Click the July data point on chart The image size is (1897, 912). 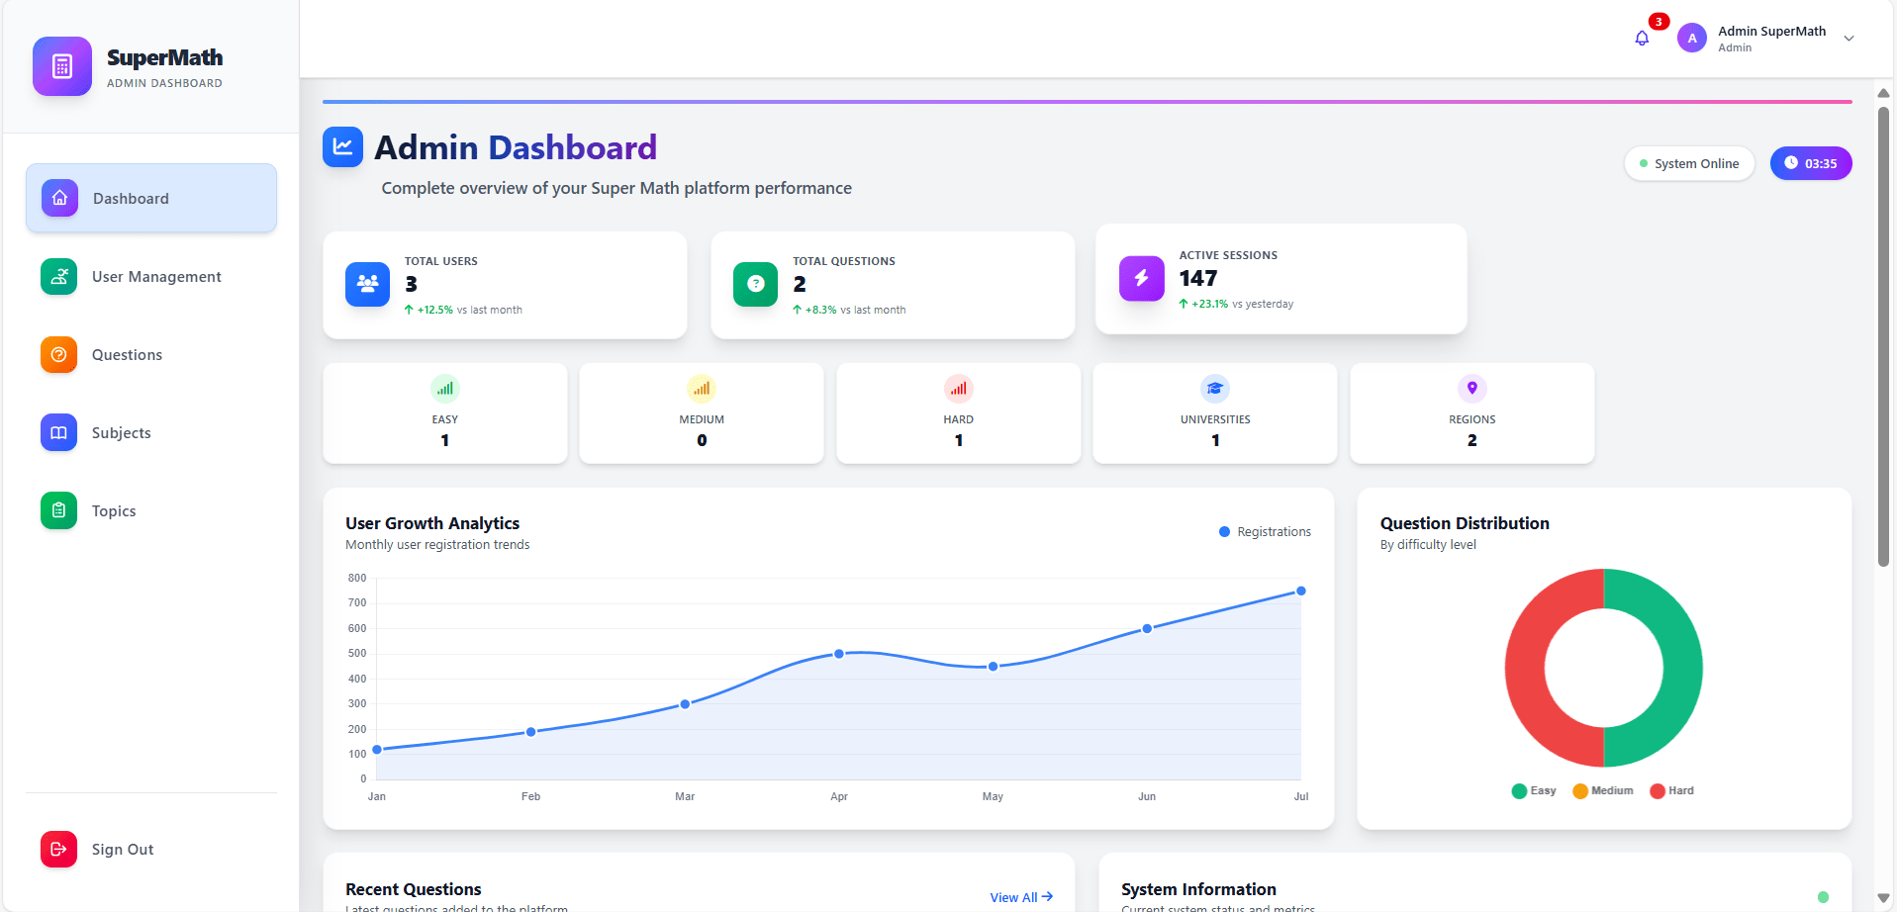pyautogui.click(x=1300, y=592)
